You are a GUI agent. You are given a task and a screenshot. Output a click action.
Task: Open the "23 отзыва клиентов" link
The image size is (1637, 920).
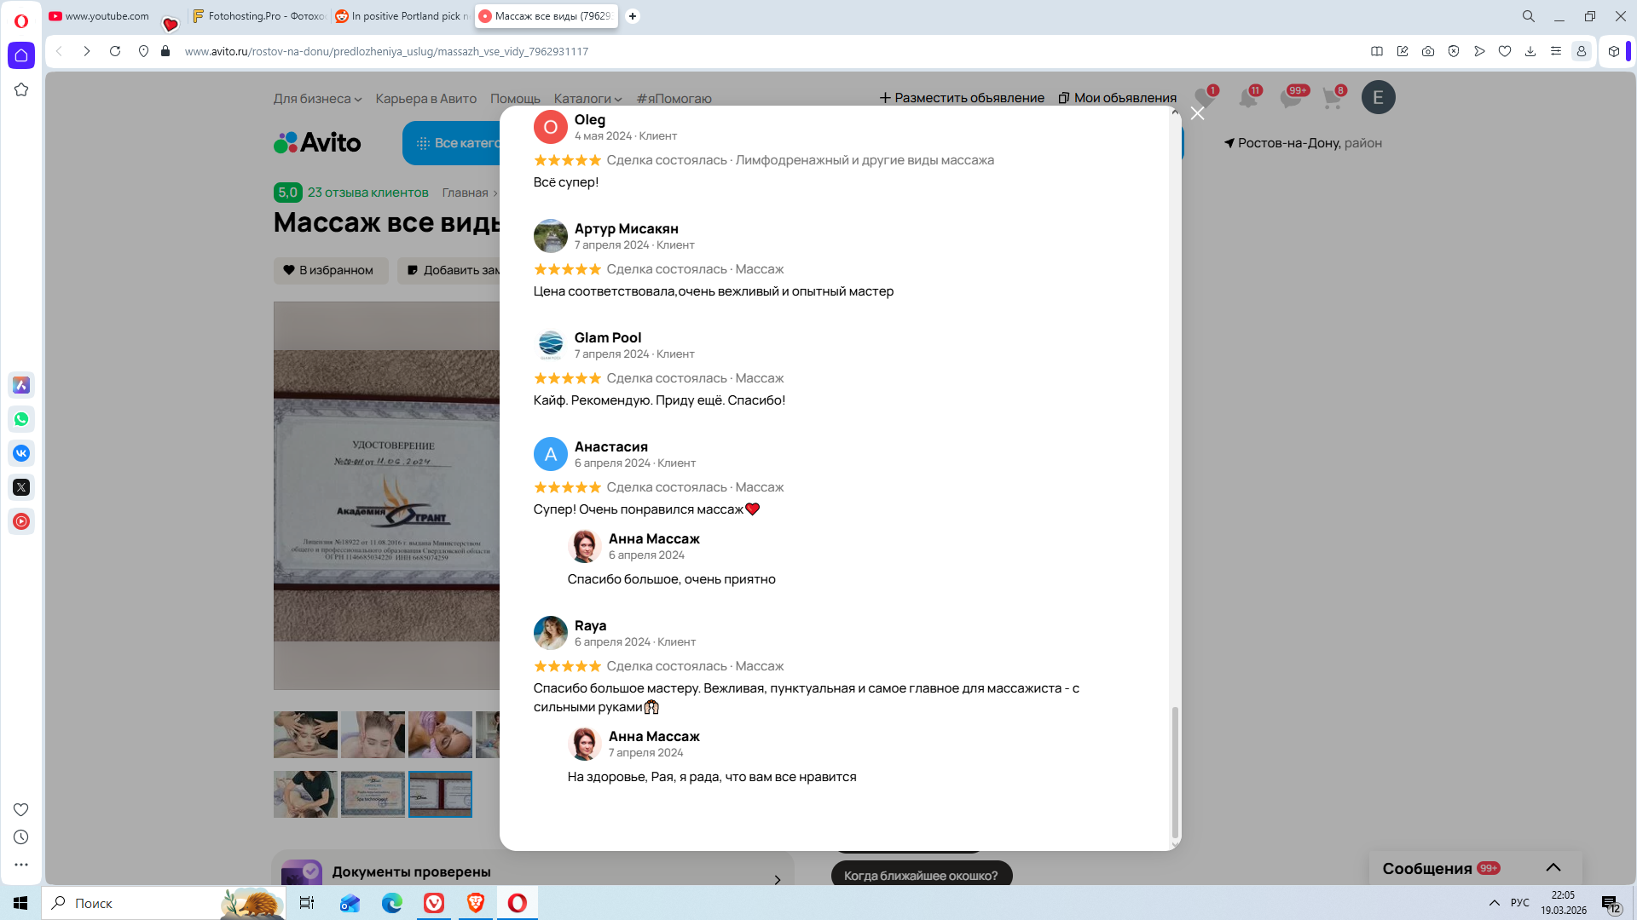click(x=367, y=193)
